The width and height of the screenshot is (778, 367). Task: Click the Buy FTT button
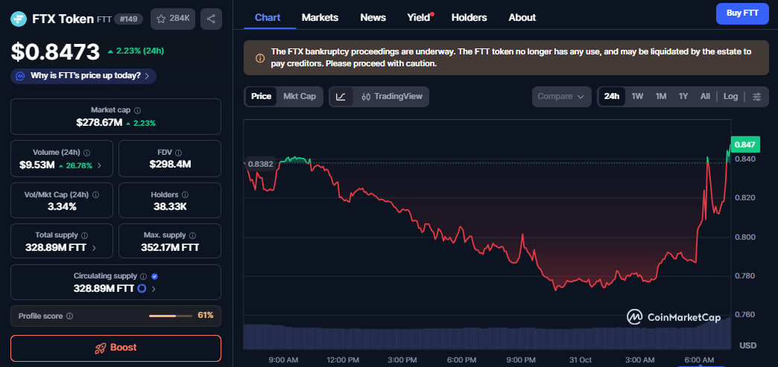(x=741, y=13)
